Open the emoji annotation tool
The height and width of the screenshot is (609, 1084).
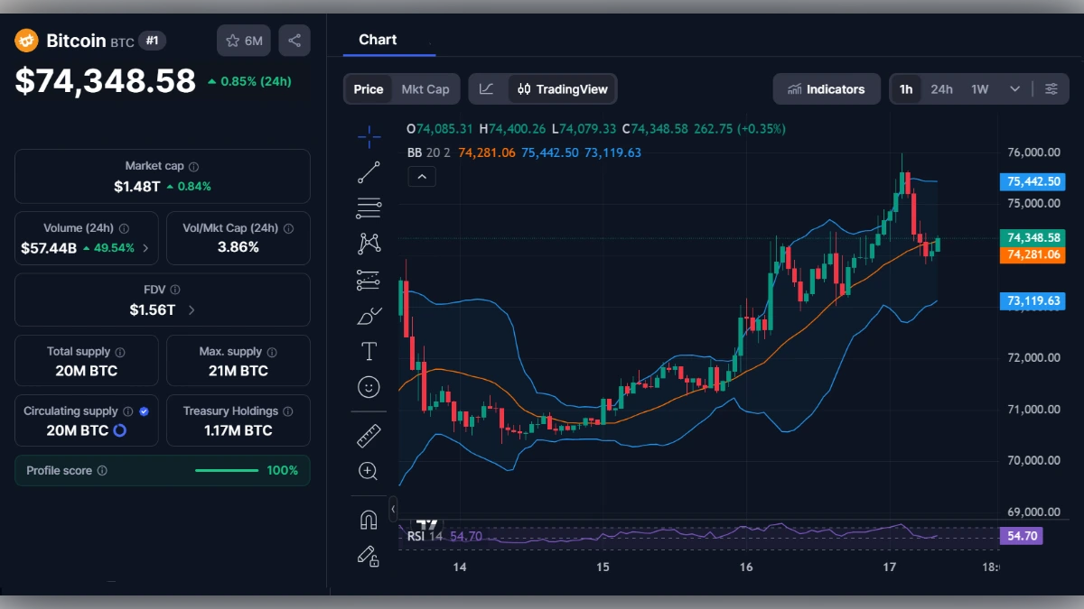(x=369, y=386)
